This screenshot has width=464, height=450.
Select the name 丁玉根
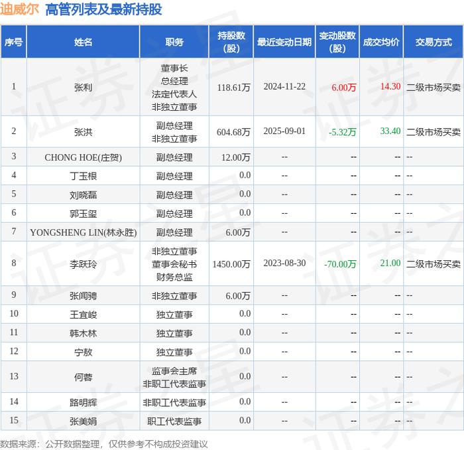(83, 176)
